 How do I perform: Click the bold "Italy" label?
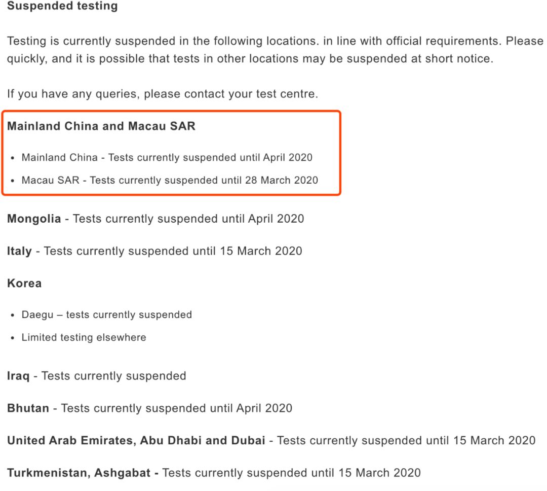point(19,251)
